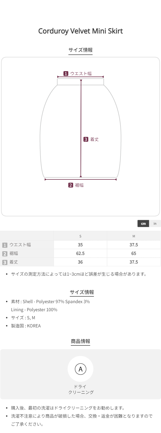Click number 2 badge below skirt diagram

tap(71, 185)
